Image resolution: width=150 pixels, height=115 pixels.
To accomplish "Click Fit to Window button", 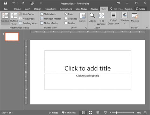I will [101, 19].
